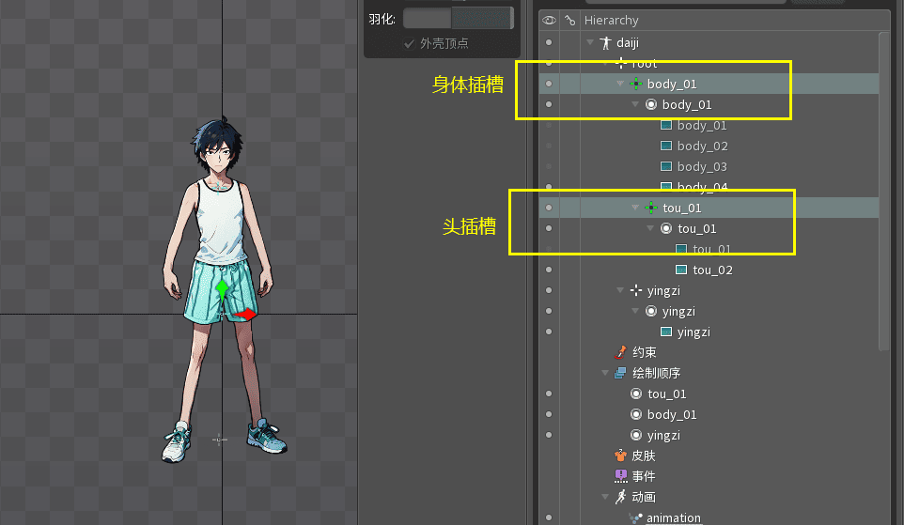The image size is (904, 525).
Task: Click the 绘制顺序 draw order icon
Action: click(620, 374)
